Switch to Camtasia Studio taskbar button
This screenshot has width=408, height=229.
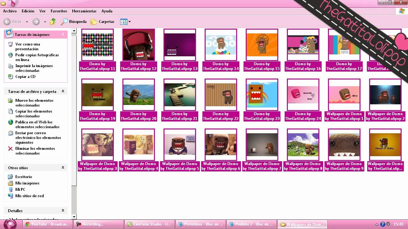click(149, 224)
